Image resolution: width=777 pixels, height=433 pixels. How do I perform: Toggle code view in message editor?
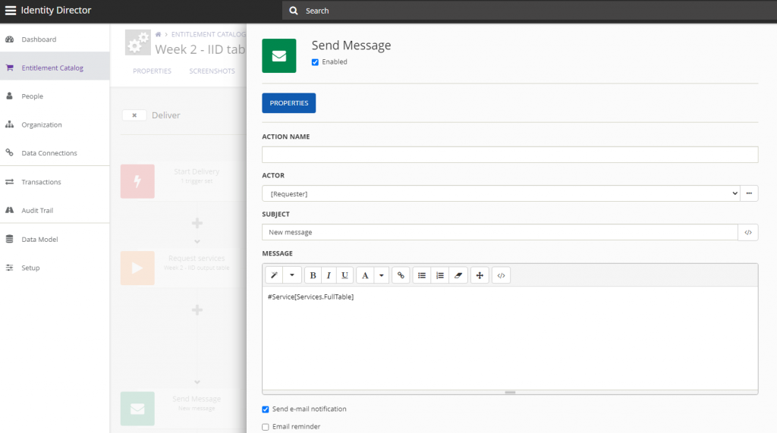pyautogui.click(x=501, y=275)
